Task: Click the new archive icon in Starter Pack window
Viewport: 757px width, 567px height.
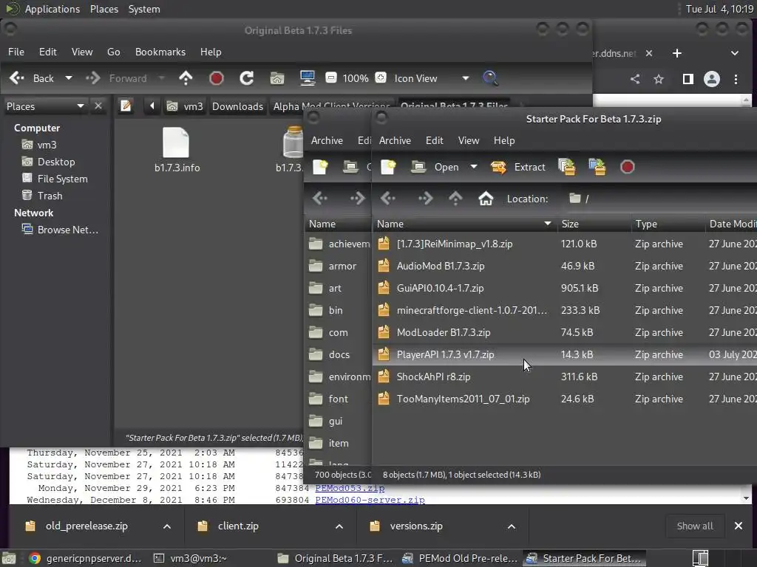Action: point(388,167)
